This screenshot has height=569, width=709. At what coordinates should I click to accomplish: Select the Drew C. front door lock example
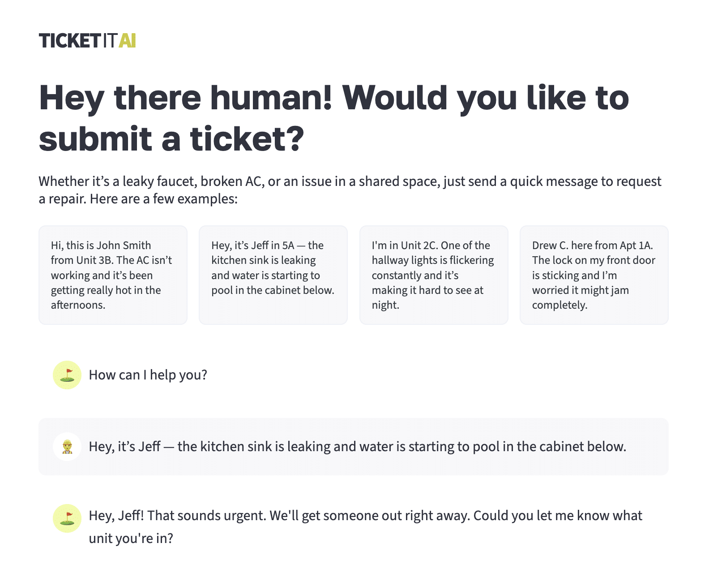click(x=594, y=275)
